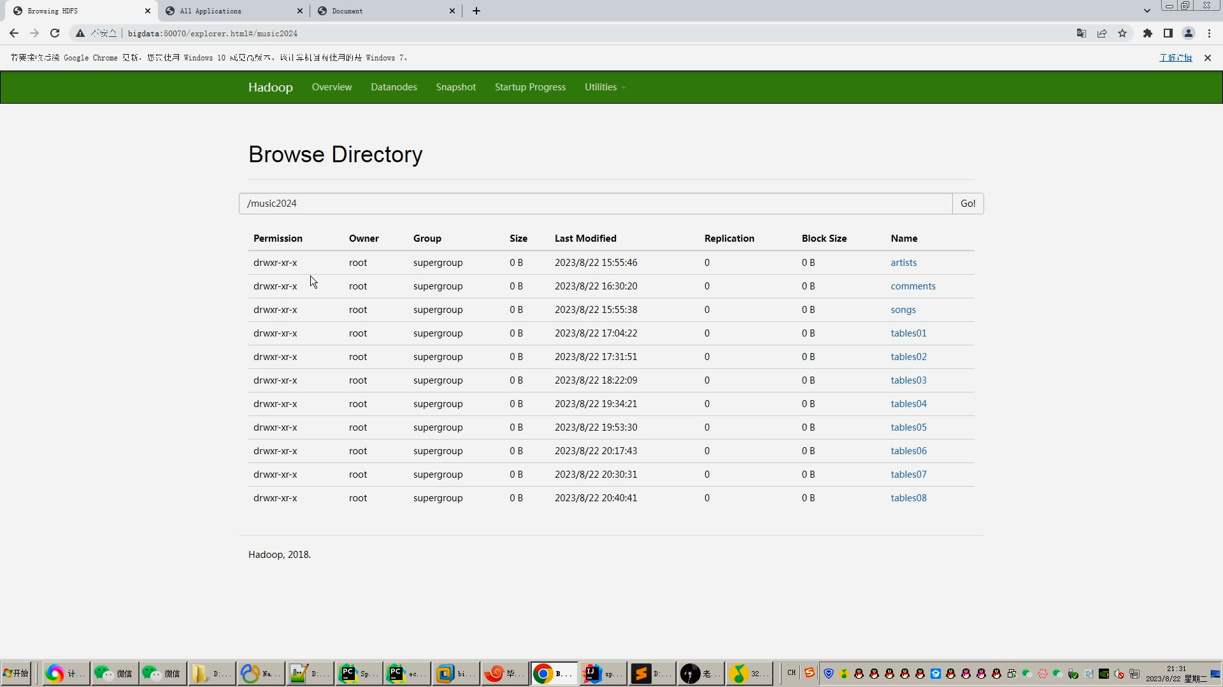This screenshot has width=1223, height=687.
Task: Expand Utilities dropdown options
Action: [x=604, y=87]
